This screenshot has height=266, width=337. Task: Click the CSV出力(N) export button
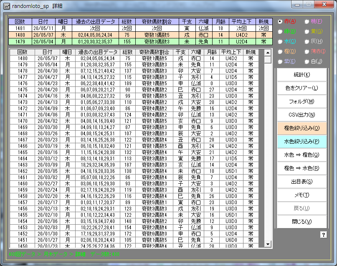(x=302, y=115)
